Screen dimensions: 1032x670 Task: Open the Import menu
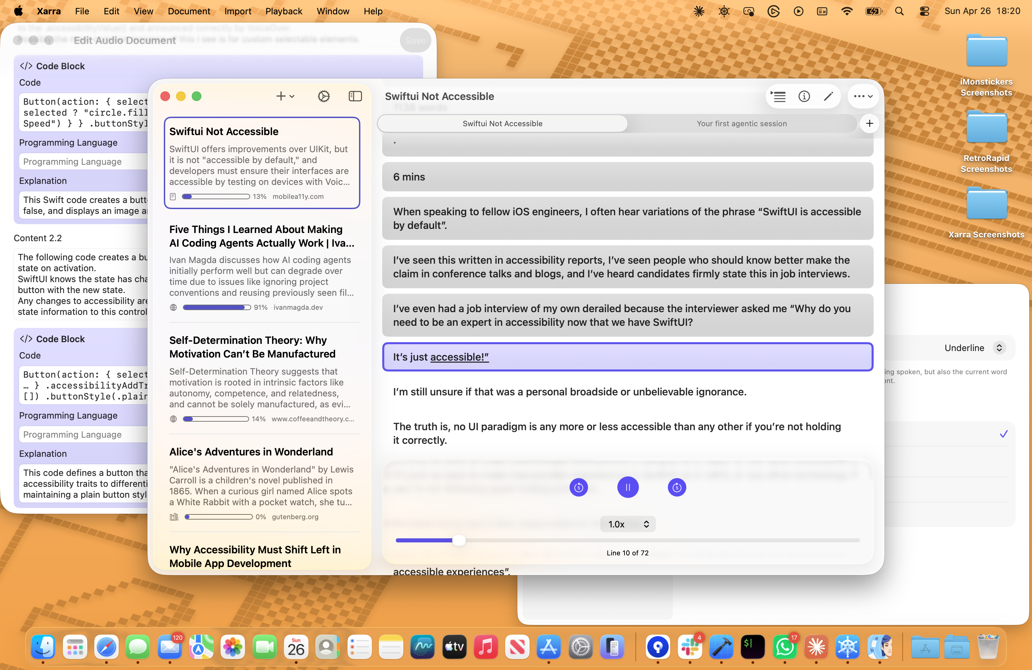(x=238, y=11)
